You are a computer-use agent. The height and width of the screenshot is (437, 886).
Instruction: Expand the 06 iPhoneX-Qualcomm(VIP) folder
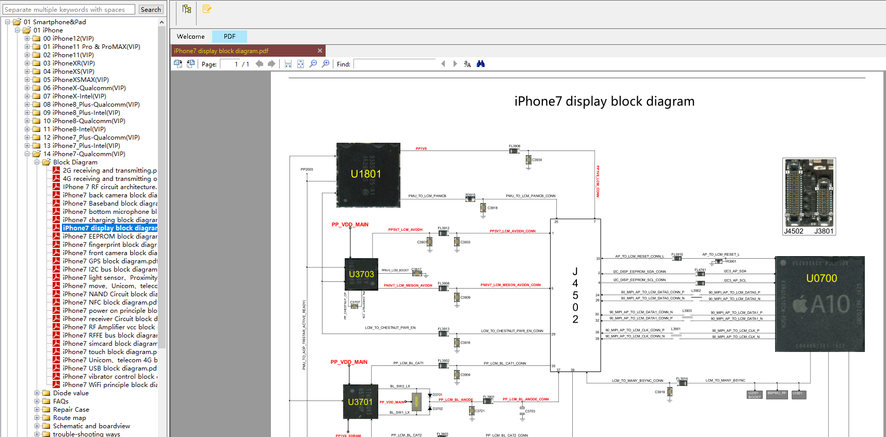[27, 88]
